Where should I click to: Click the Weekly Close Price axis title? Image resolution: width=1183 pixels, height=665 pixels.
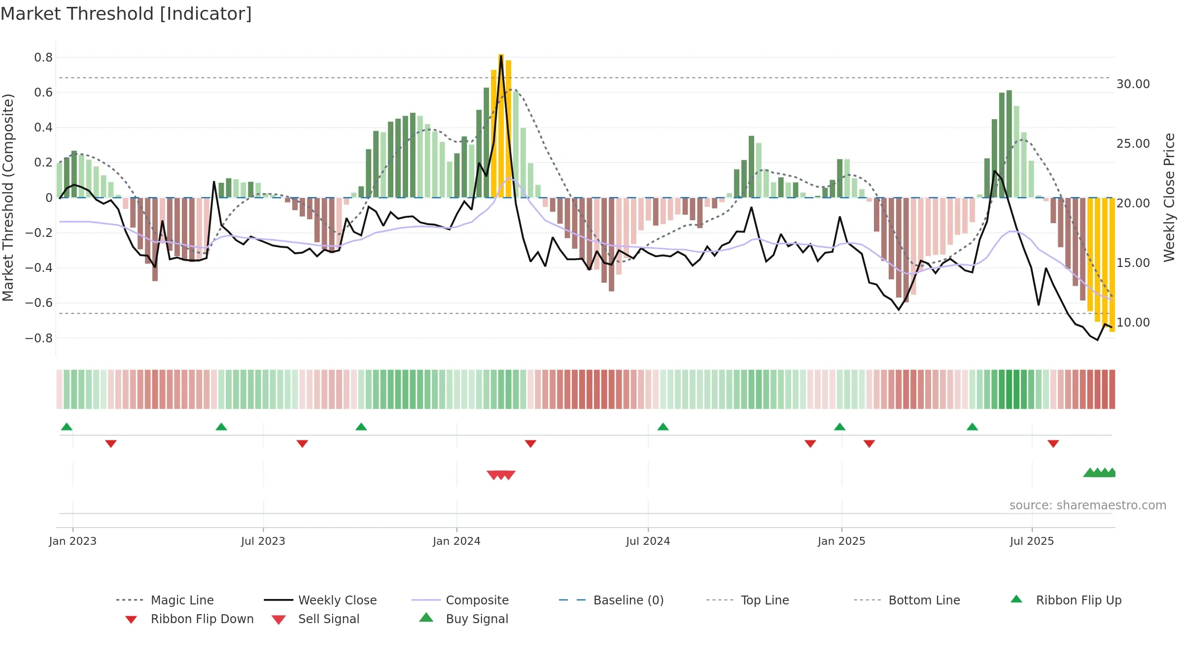[1169, 198]
